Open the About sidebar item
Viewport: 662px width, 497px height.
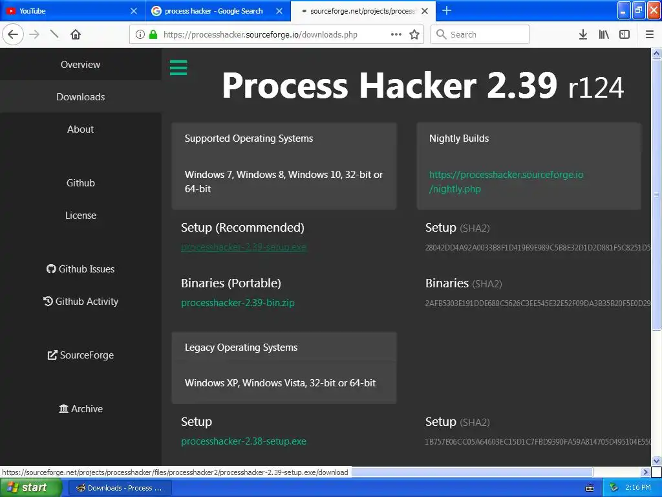pos(80,129)
